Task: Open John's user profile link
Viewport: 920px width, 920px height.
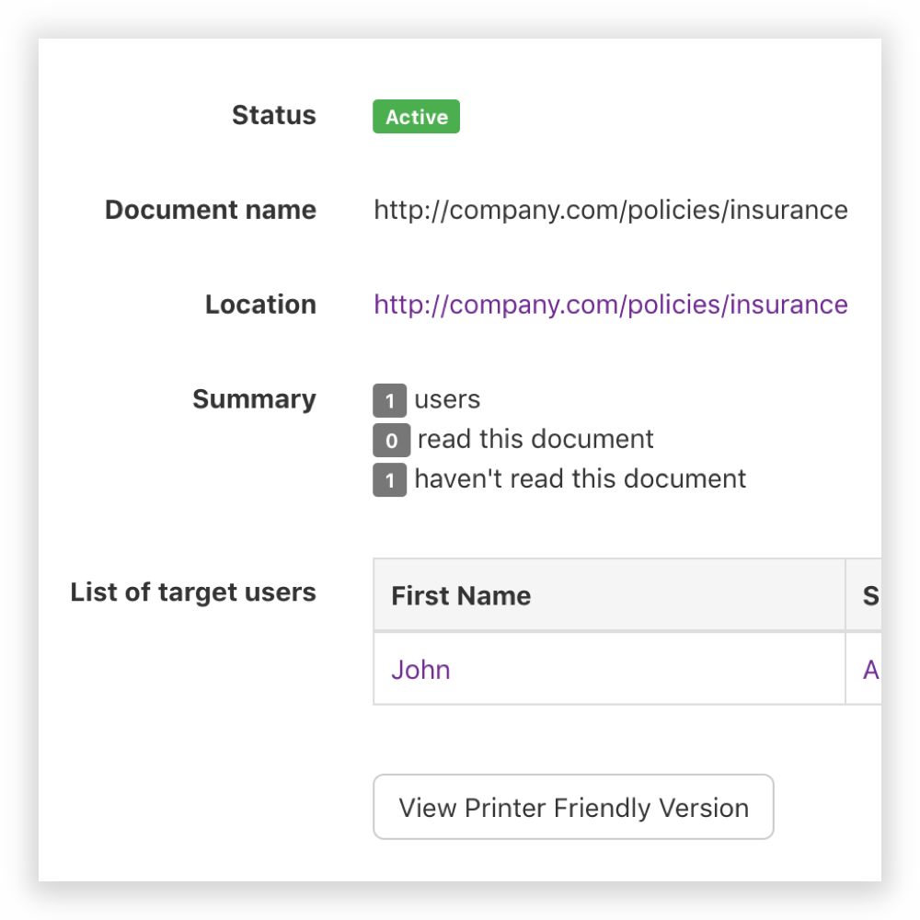Action: tap(420, 670)
